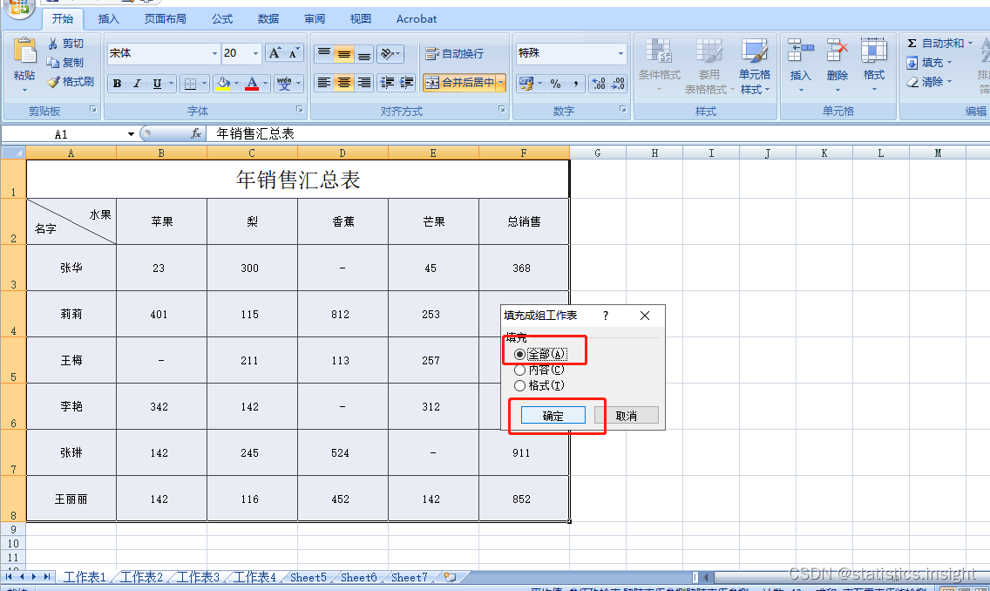Switch to the 页面布局 ribbon tab
990x591 pixels.
[x=166, y=19]
